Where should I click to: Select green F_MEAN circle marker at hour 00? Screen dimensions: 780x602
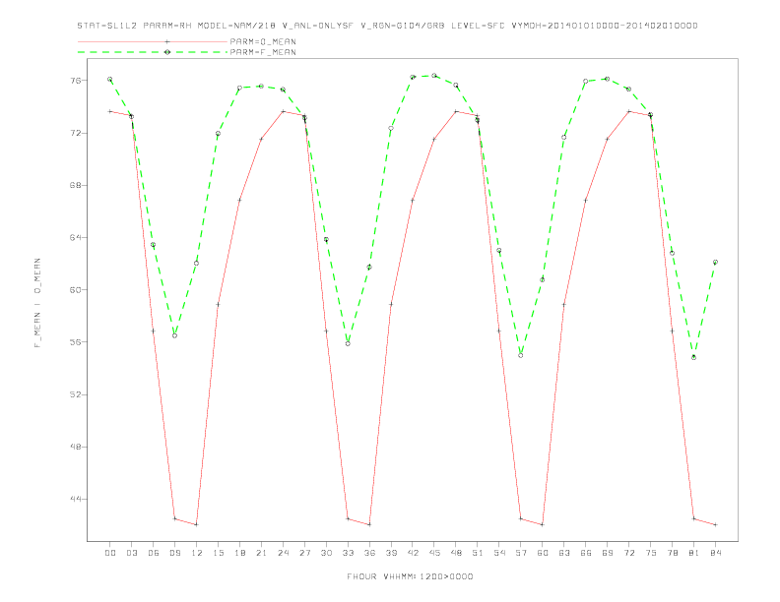pyautogui.click(x=110, y=79)
